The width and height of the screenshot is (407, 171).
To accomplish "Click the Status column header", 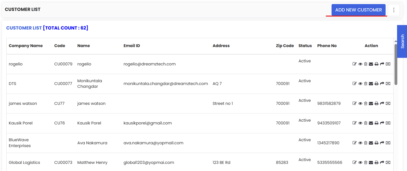I will tap(305, 46).
